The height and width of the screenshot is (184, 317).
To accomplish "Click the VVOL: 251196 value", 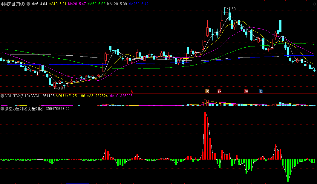I will click(x=43, y=96).
